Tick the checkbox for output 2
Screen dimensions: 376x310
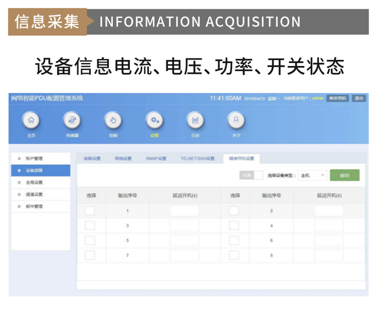234,211
